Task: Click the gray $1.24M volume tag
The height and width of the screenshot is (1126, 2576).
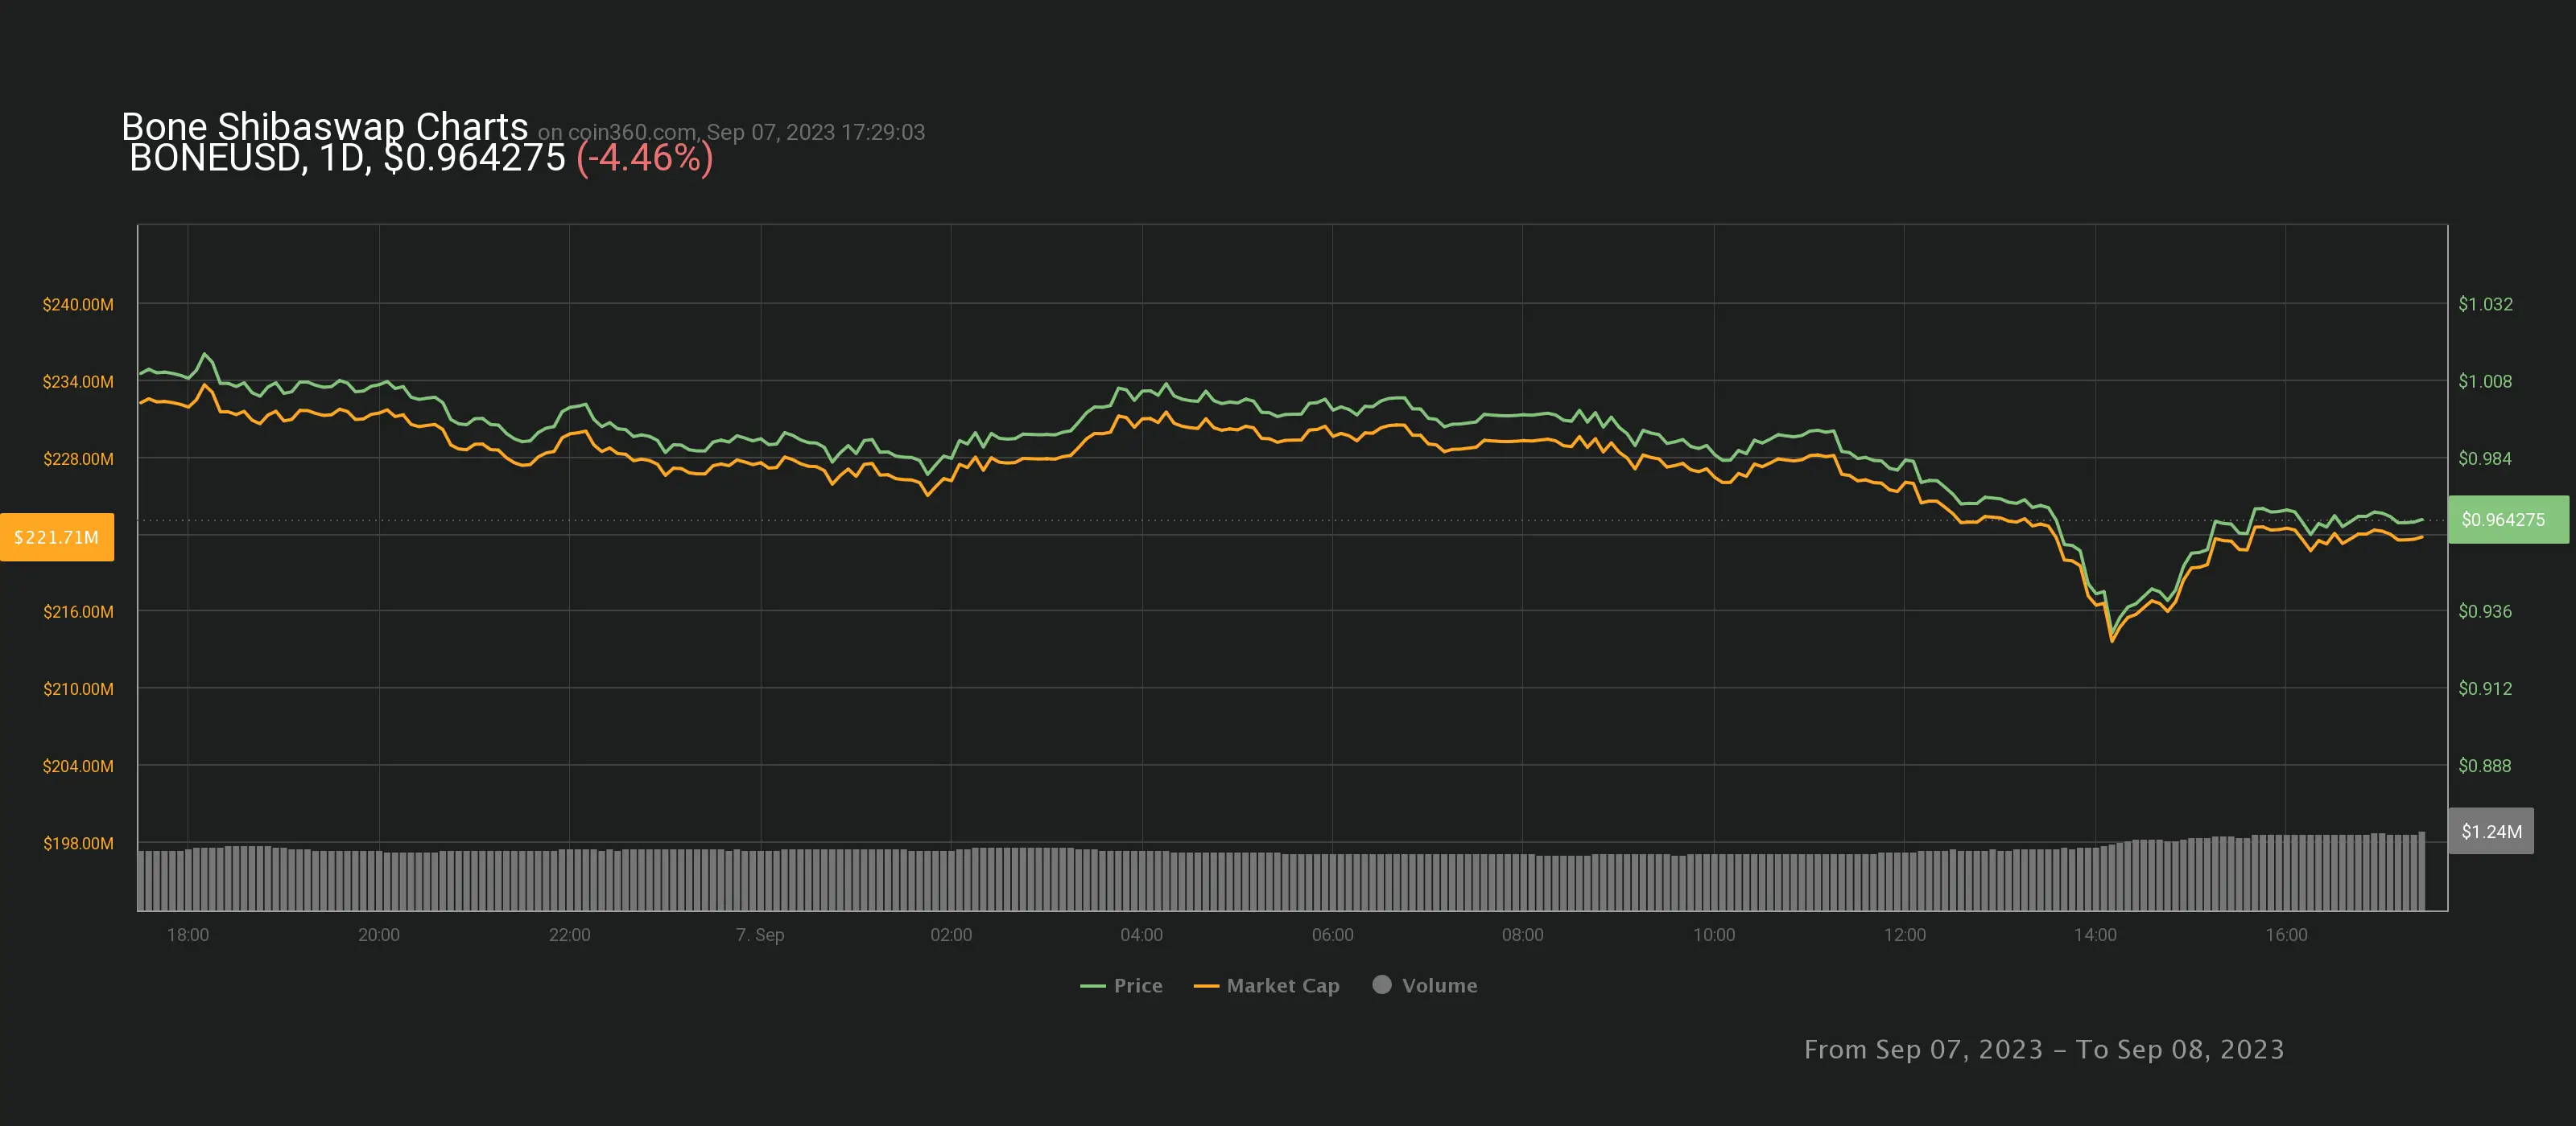Action: point(2491,832)
